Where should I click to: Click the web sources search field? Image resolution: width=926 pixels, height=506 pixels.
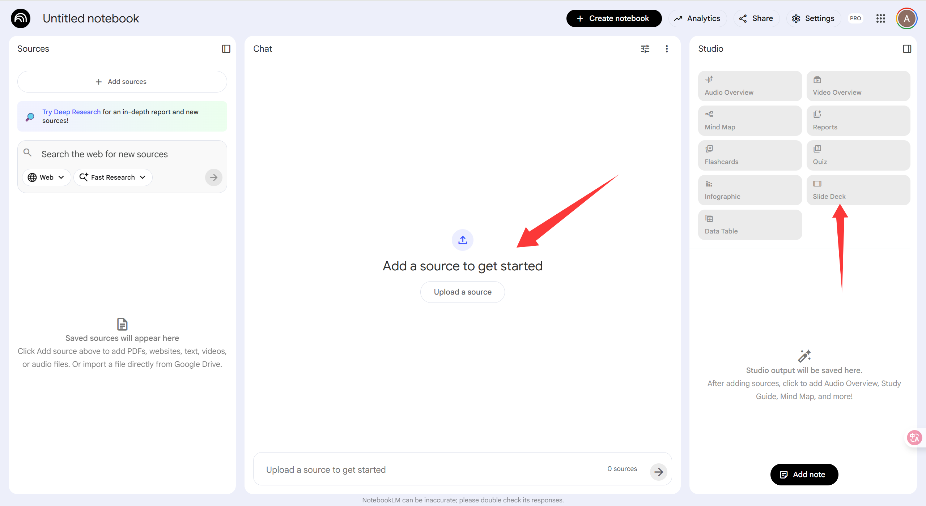point(123,154)
